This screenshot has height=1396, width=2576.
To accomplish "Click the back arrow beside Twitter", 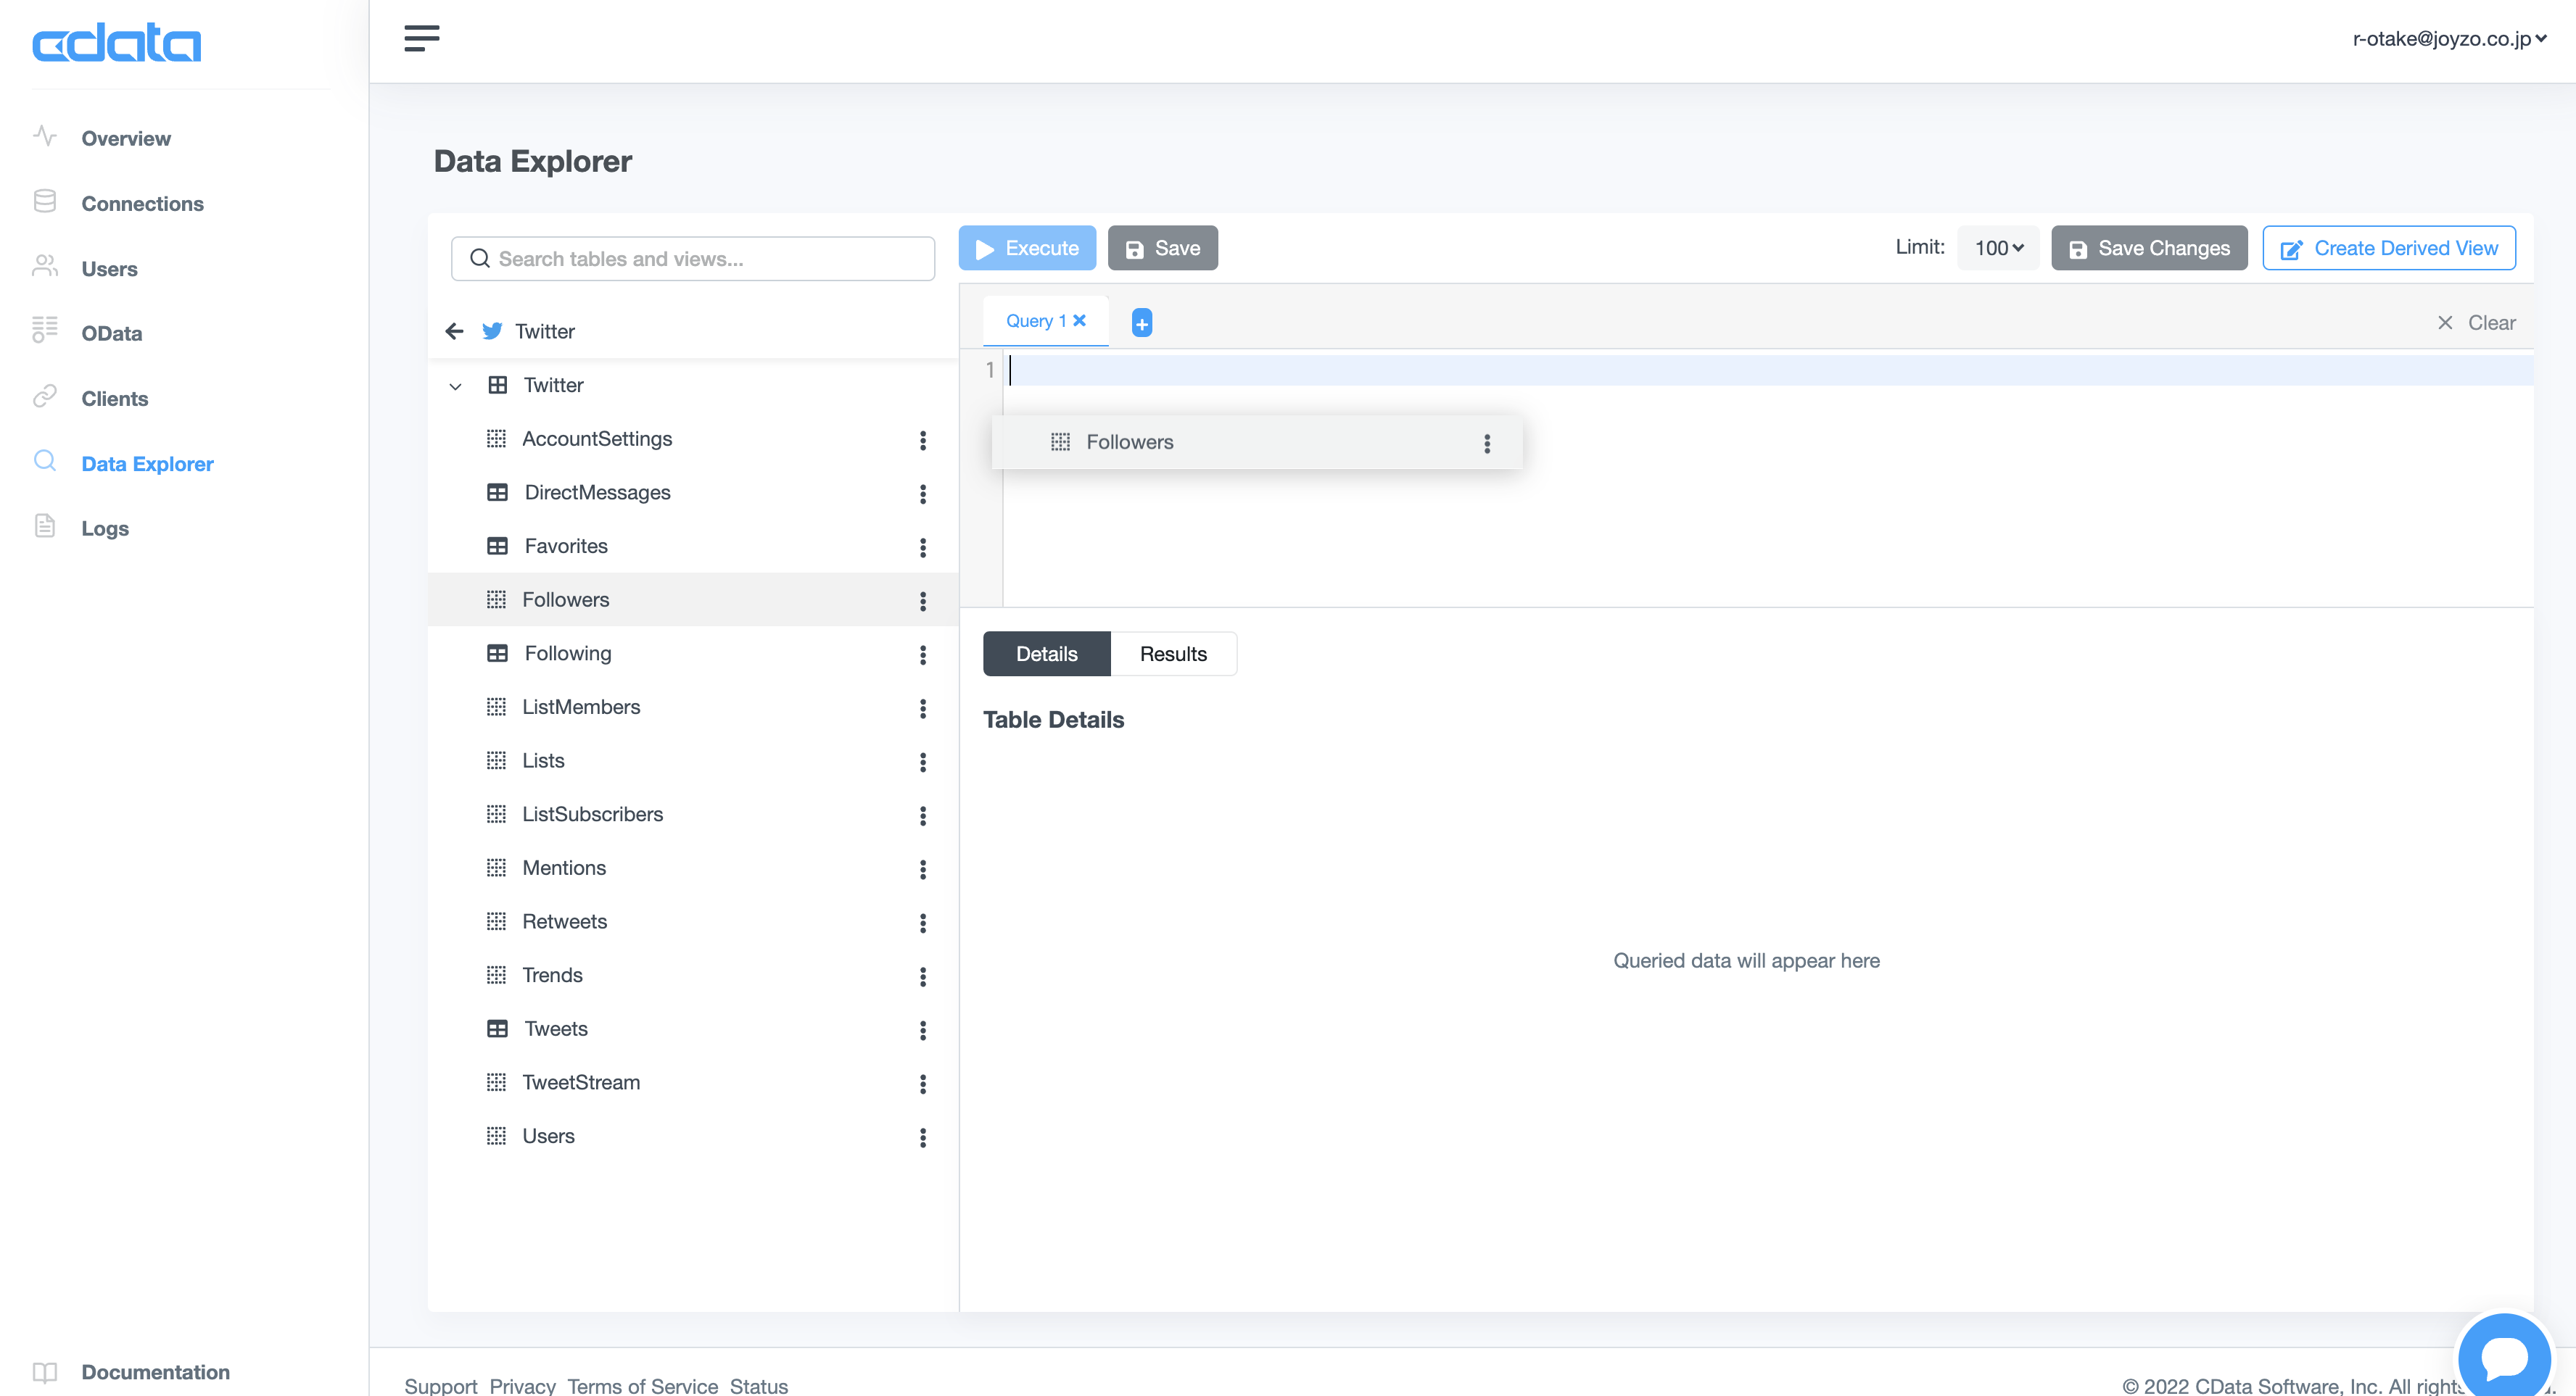I will click(x=454, y=331).
